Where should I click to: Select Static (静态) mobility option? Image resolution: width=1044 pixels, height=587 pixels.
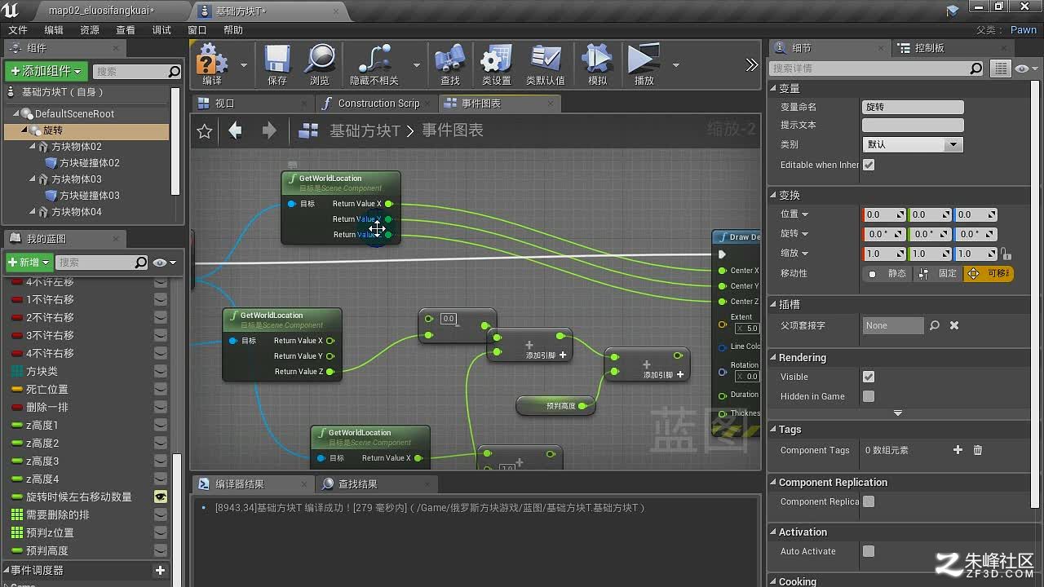click(x=888, y=274)
